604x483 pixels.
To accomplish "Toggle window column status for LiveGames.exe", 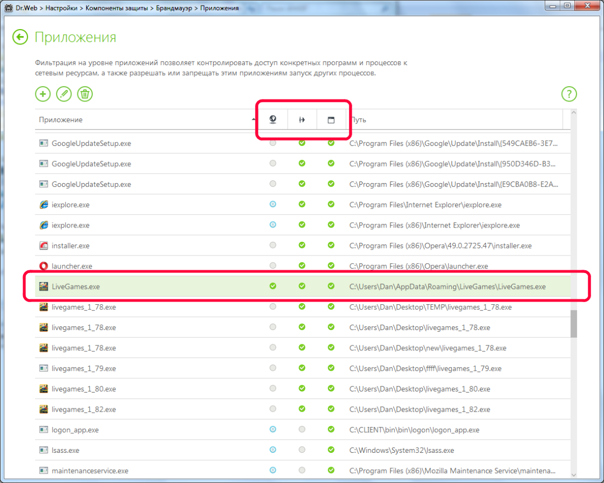I will coord(331,286).
